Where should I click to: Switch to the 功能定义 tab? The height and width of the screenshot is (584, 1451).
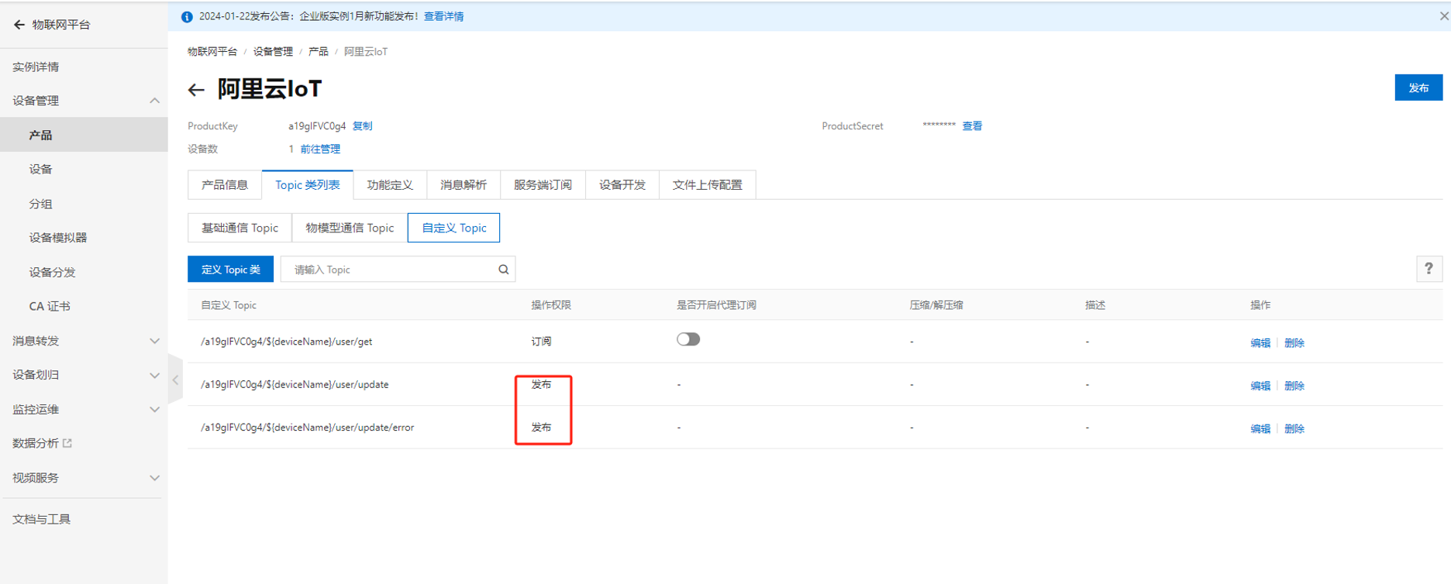click(390, 184)
